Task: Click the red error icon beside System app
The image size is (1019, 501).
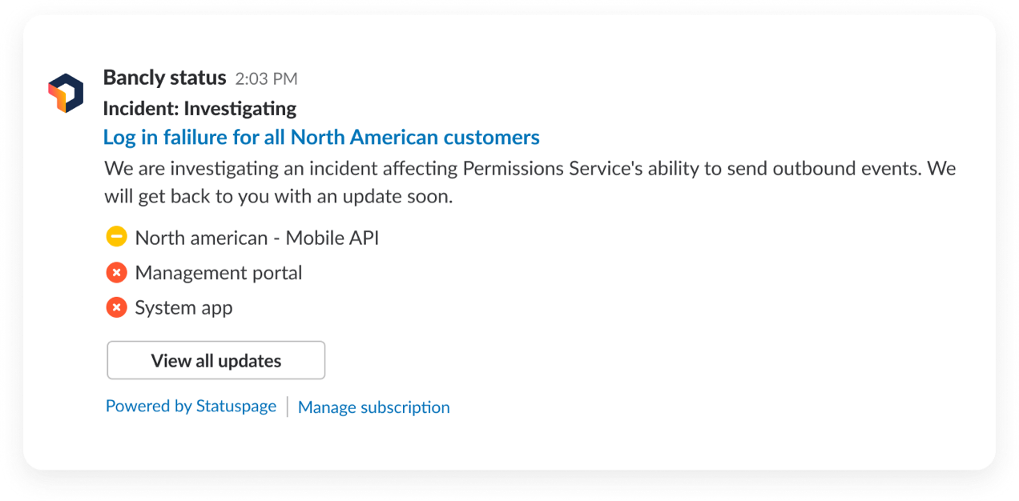Action: pos(116,307)
